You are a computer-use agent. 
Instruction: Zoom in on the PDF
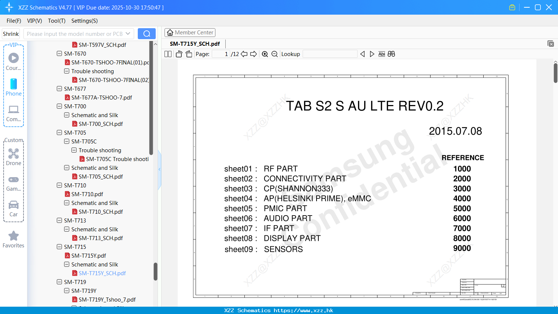pos(265,54)
